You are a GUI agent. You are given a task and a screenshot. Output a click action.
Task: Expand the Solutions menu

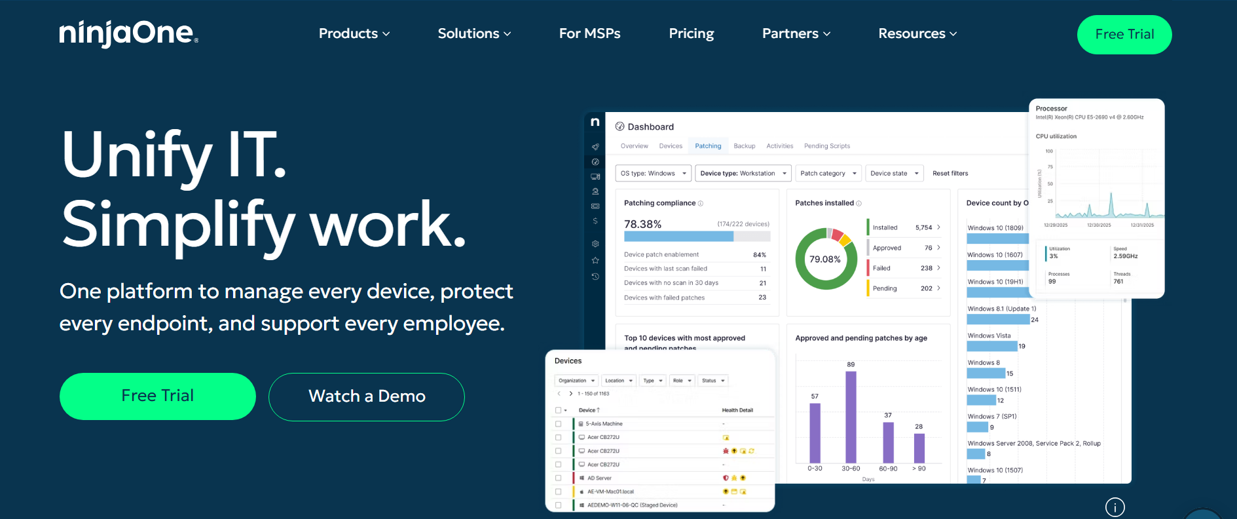[x=474, y=33]
